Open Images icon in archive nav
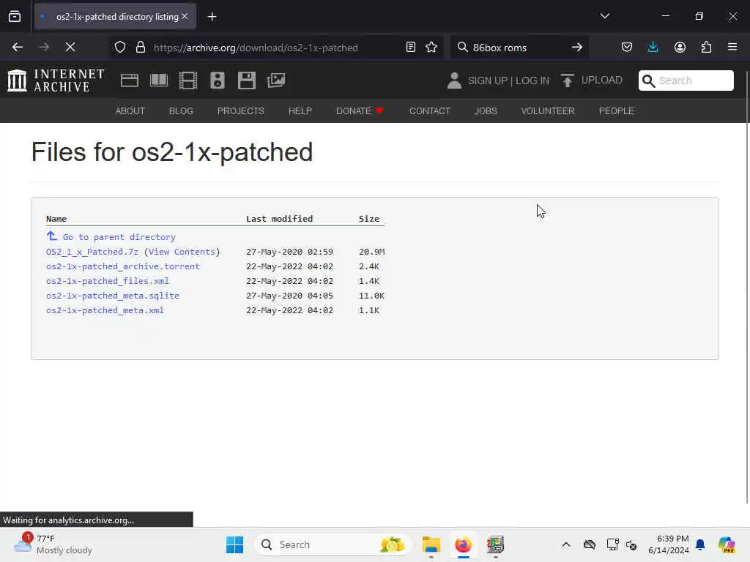 coord(276,80)
